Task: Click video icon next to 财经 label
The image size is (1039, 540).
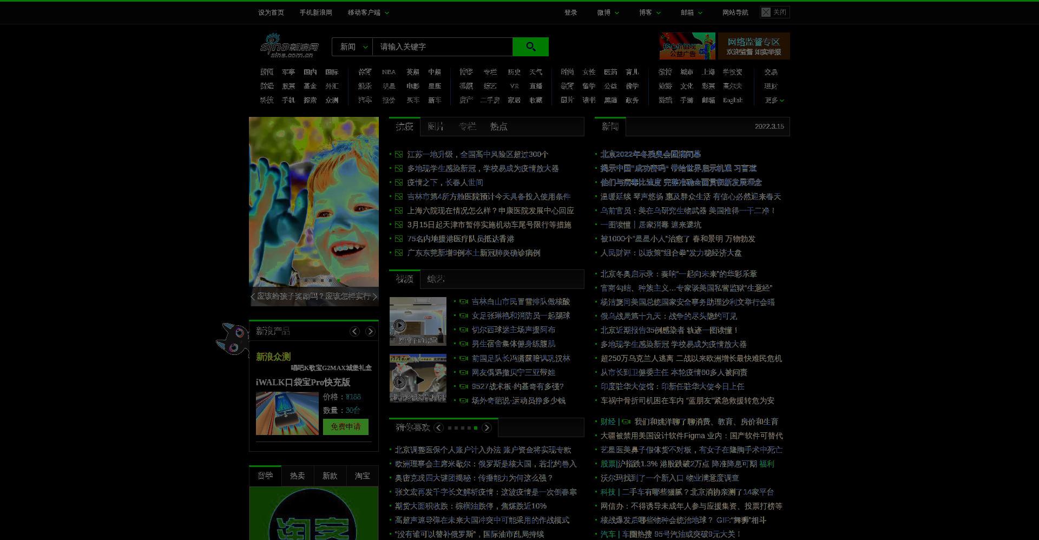Action: click(x=626, y=422)
